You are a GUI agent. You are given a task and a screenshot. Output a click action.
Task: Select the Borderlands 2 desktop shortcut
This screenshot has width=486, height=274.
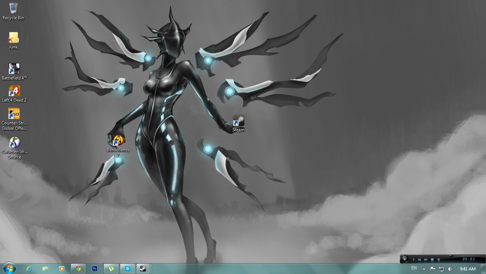pos(118,145)
